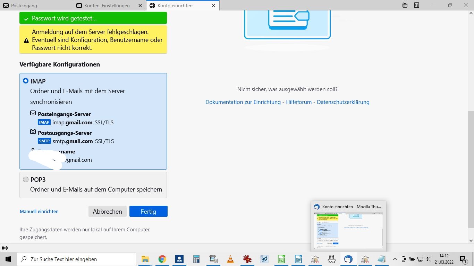Click the Verfügbare Konfigurationen heading

pyautogui.click(x=60, y=64)
